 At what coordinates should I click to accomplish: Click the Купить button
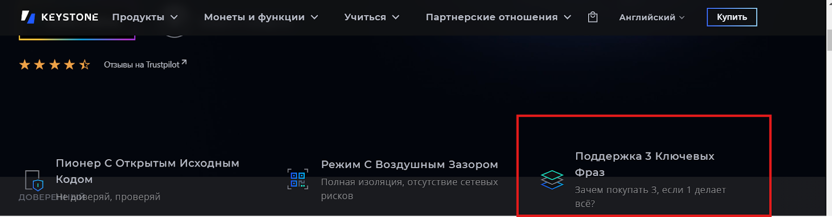[732, 17]
